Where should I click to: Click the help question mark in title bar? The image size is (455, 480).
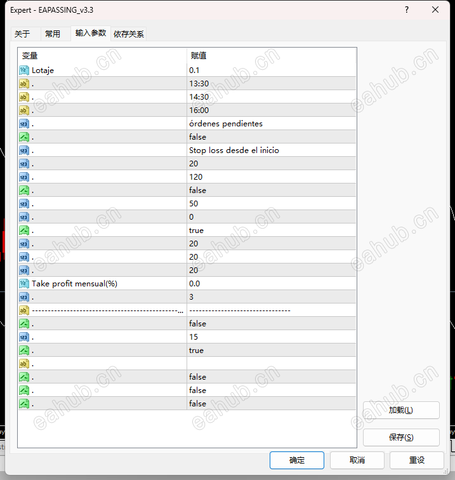[x=407, y=10]
